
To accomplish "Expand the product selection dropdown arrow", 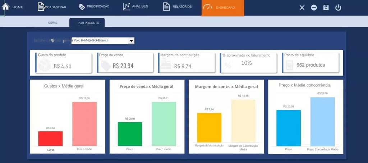I will coord(132,41).
